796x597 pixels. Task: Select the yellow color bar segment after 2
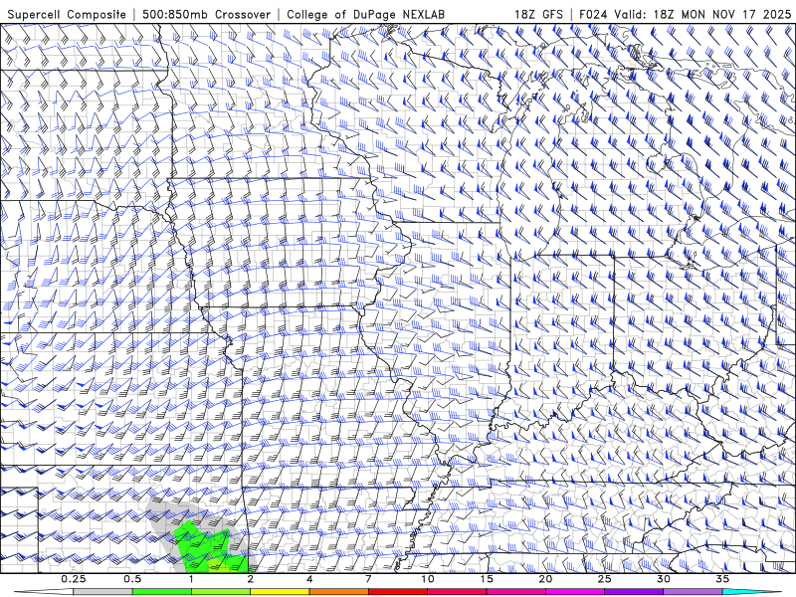coord(280,592)
